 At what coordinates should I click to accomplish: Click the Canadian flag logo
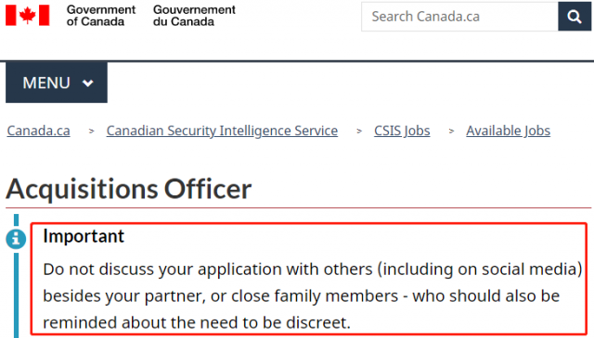pyautogui.click(x=27, y=15)
